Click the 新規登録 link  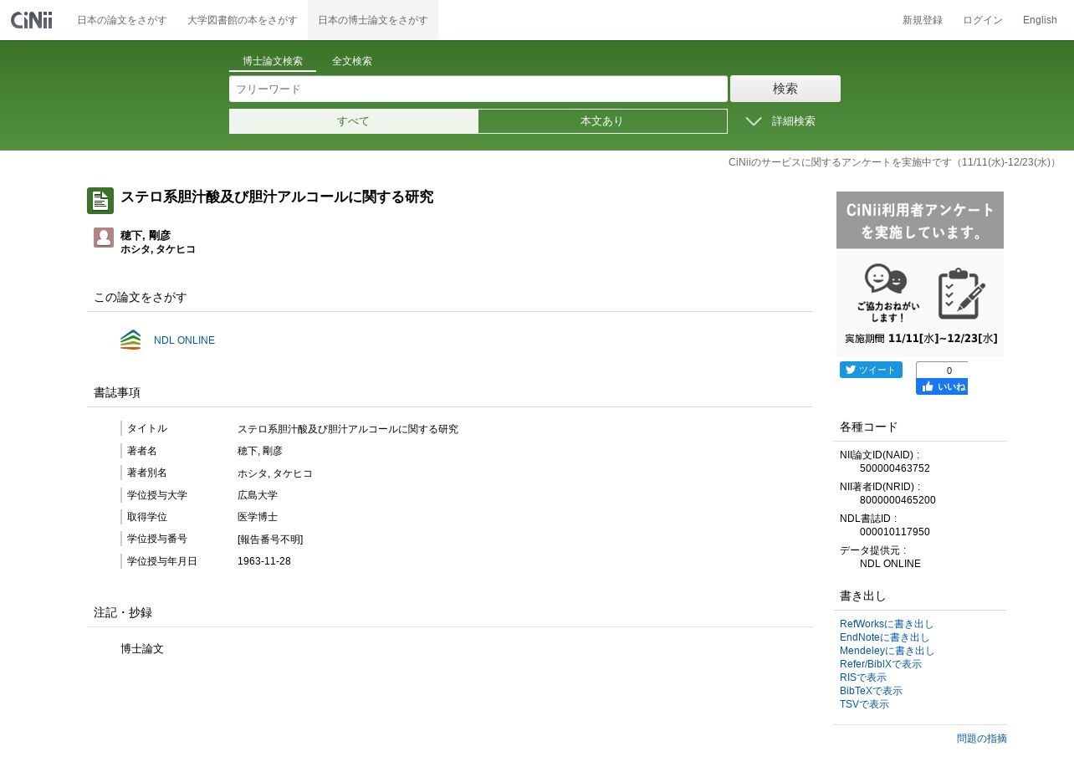(x=923, y=20)
